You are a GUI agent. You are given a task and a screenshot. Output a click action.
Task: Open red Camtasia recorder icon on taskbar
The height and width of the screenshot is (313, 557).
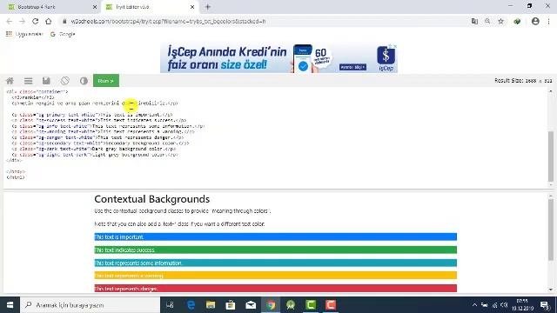(331, 305)
